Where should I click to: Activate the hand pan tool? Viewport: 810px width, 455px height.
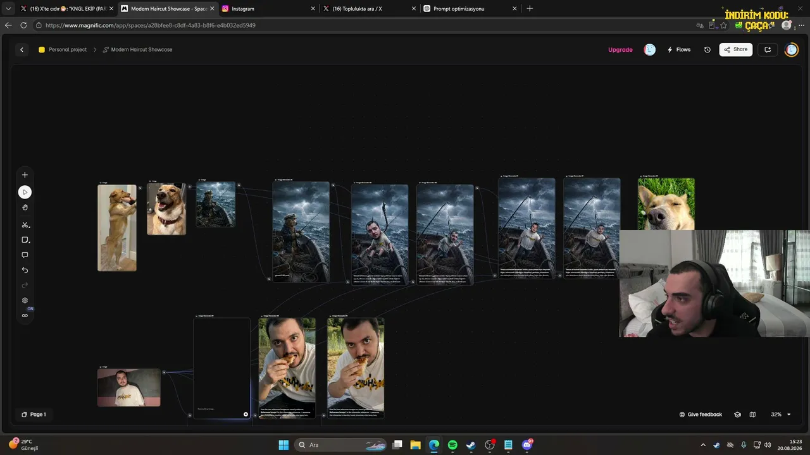(x=25, y=207)
